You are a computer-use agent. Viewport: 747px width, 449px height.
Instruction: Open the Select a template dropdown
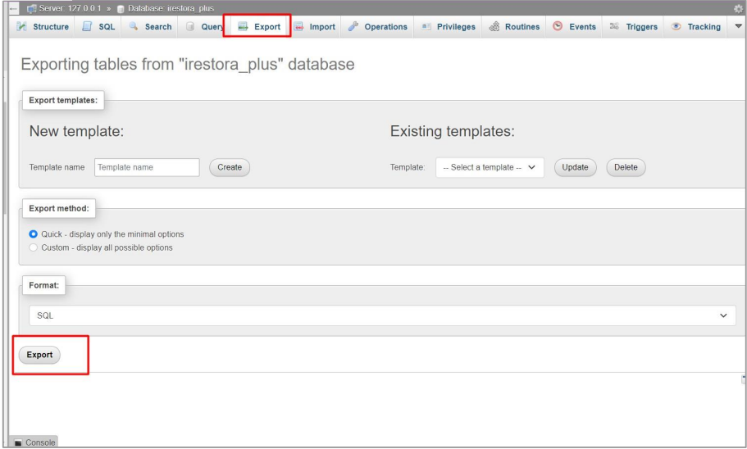point(490,167)
